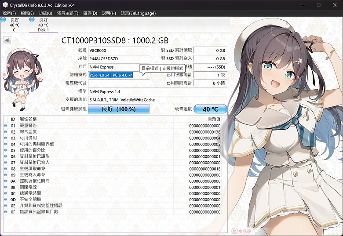Image resolution: width=343 pixels, height=236 pixels.
Task: Click the ID column header
Action: [13, 119]
